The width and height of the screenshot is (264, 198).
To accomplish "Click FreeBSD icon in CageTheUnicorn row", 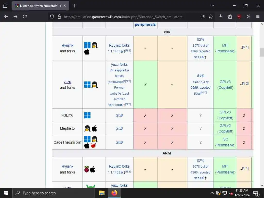I will click(93, 145).
